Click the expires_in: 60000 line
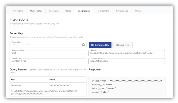This screenshot has width=178, height=103. [x=102, y=85]
